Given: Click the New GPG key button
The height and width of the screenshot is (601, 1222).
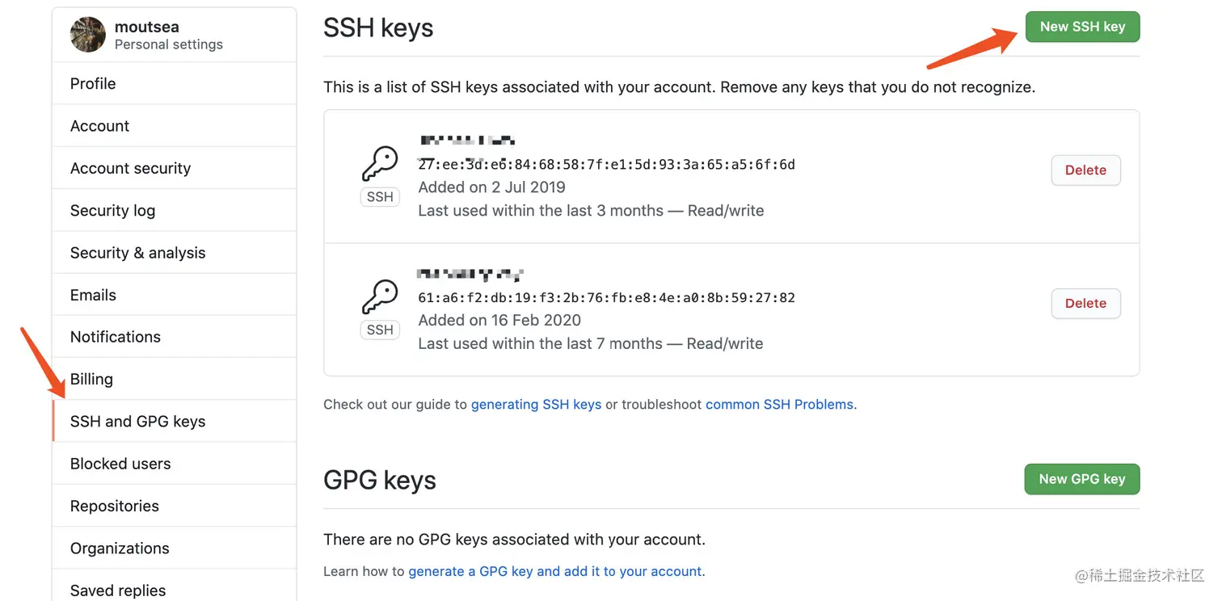Looking at the screenshot, I should (x=1081, y=479).
